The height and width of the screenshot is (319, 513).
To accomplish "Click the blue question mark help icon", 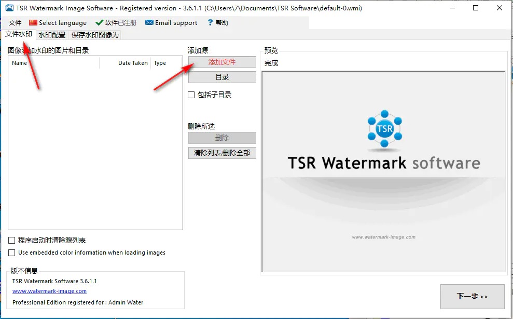I will pyautogui.click(x=210, y=23).
